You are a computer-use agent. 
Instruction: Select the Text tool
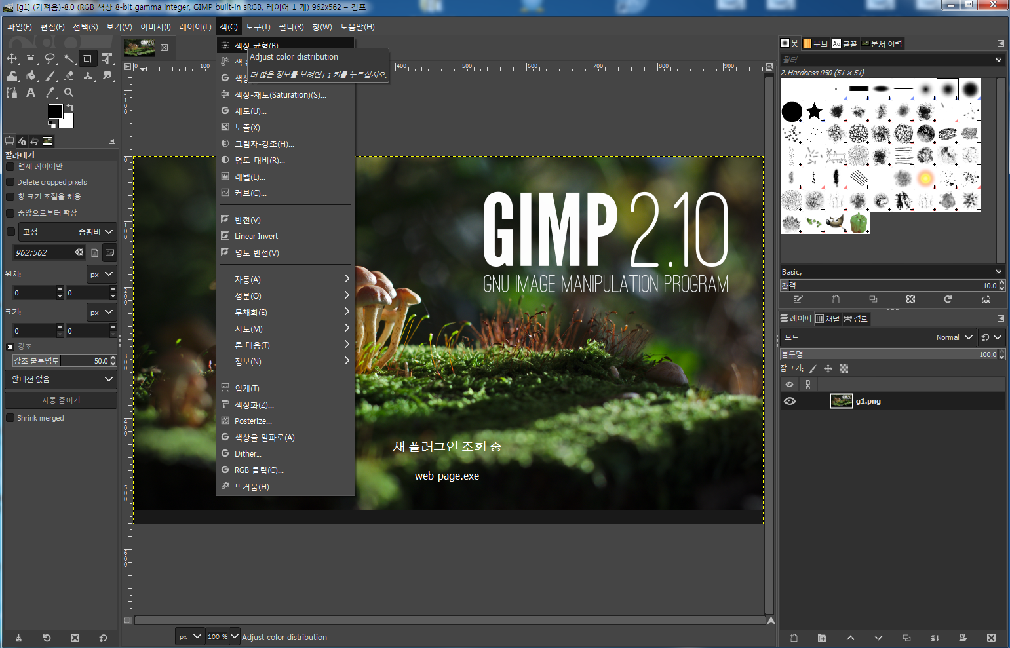31,92
